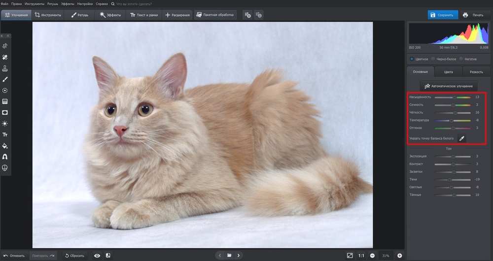Click the Сохранить button
Image resolution: width=493 pixels, height=261 pixels.
pyautogui.click(x=443, y=15)
